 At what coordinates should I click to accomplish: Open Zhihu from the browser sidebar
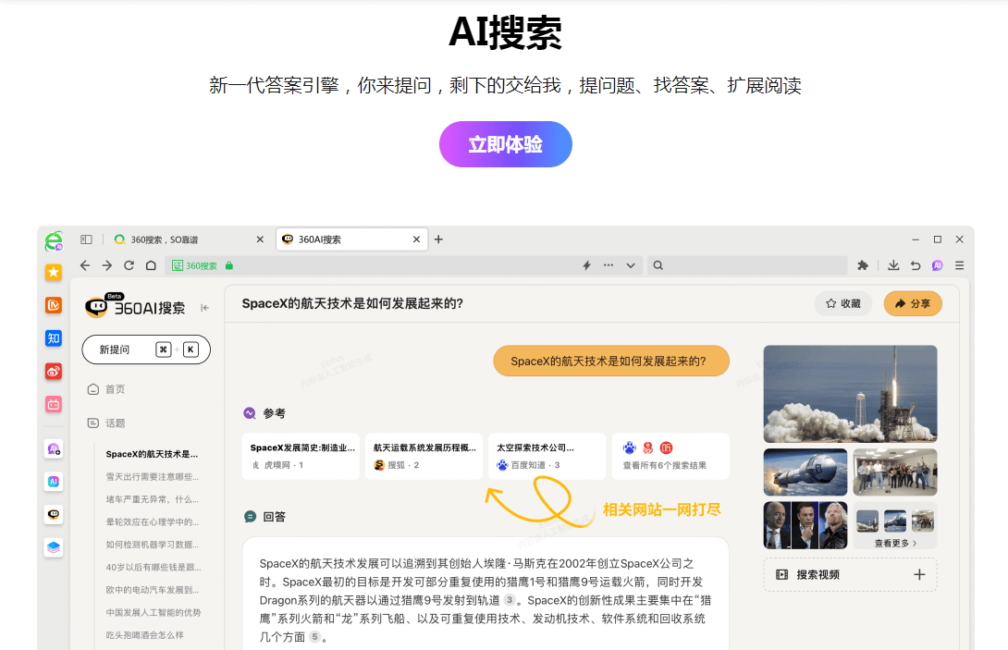(x=53, y=338)
